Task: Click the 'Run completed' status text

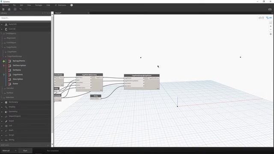Action: (53, 151)
